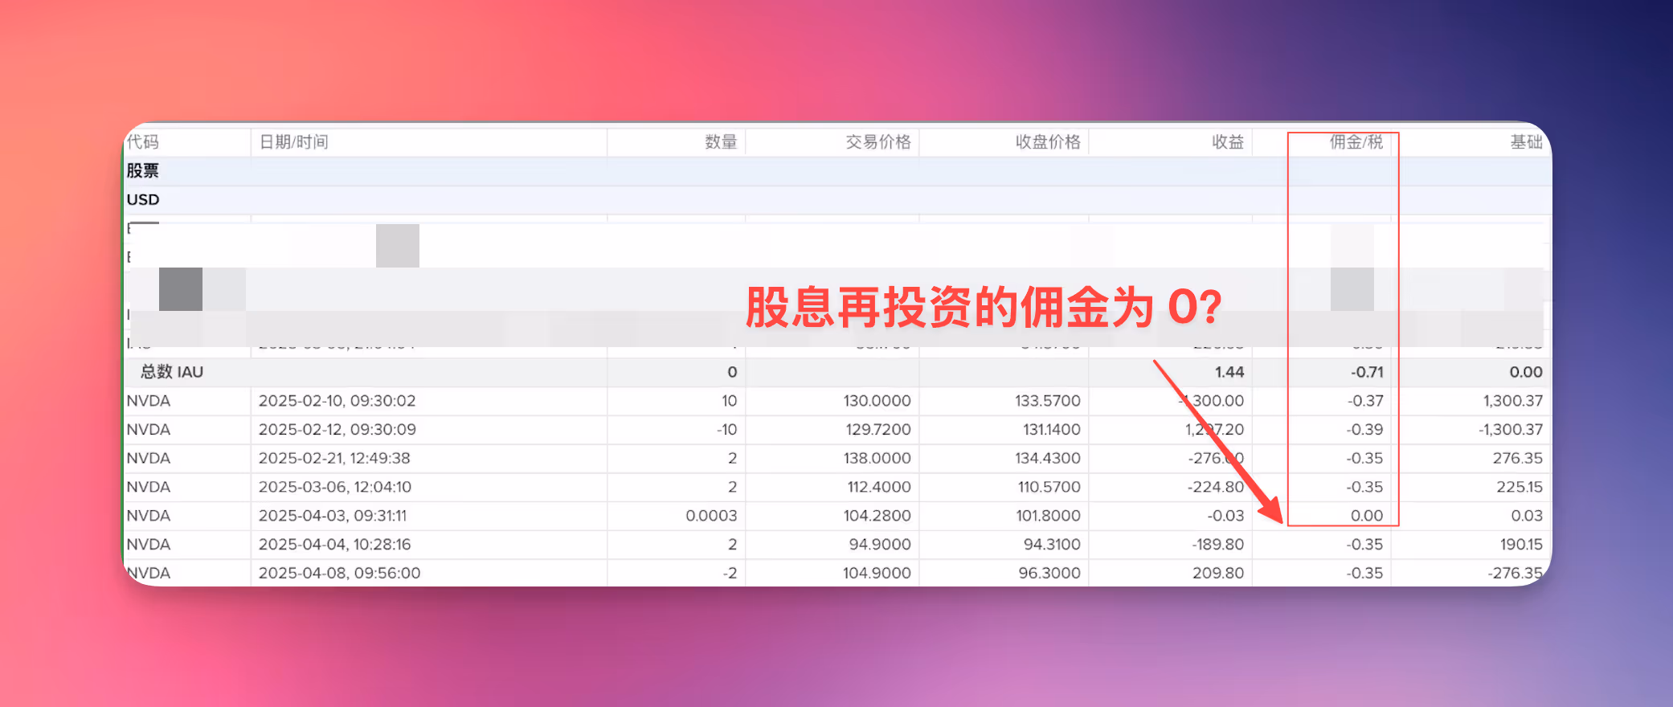
Task: Click profit value -224.80
Action: 1217,488
